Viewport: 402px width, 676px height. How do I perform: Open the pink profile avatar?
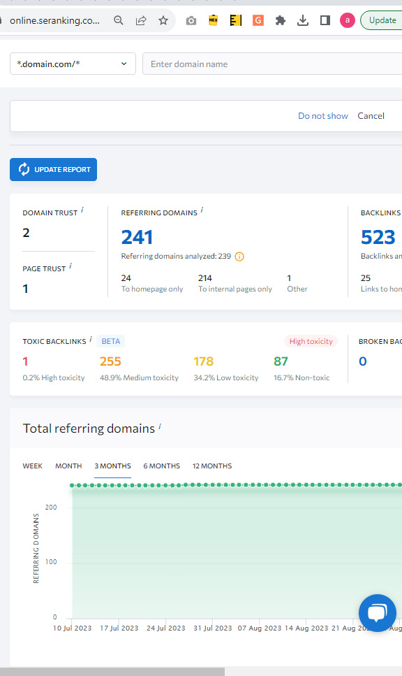point(348,20)
